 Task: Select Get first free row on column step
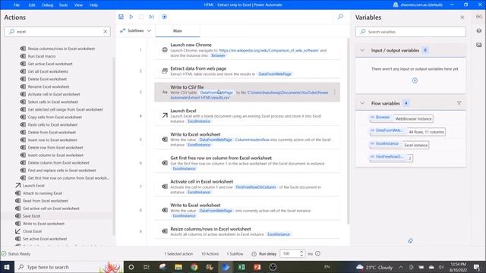pos(247,163)
